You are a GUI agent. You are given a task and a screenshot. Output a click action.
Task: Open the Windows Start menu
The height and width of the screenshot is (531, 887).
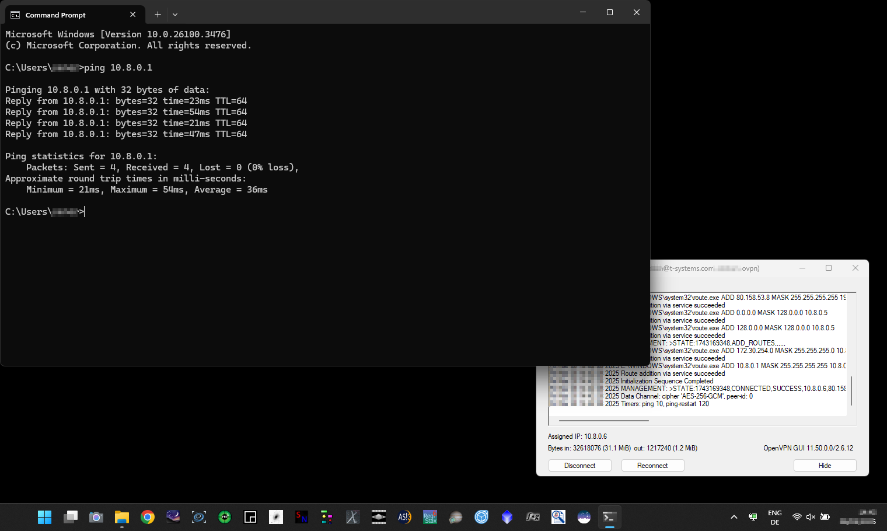(x=44, y=517)
